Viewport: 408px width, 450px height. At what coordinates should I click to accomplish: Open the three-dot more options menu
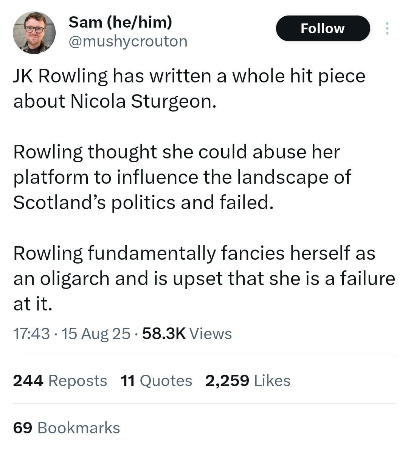pos(387,28)
